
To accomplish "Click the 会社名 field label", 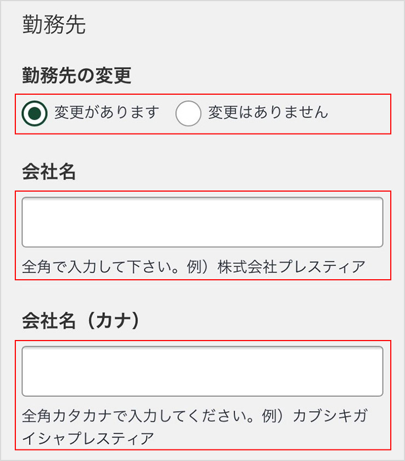I will pos(49,172).
